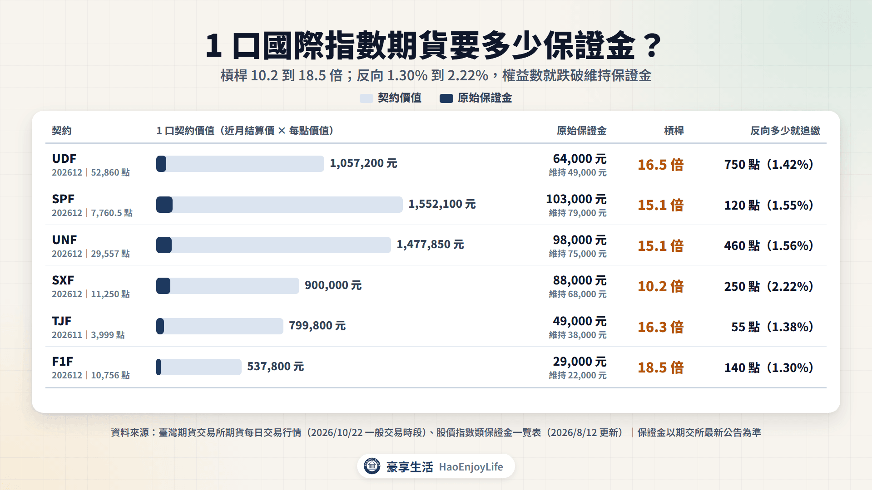Image resolution: width=872 pixels, height=490 pixels.
Task: Click the 16.3 倍 leverage value
Action: [660, 327]
